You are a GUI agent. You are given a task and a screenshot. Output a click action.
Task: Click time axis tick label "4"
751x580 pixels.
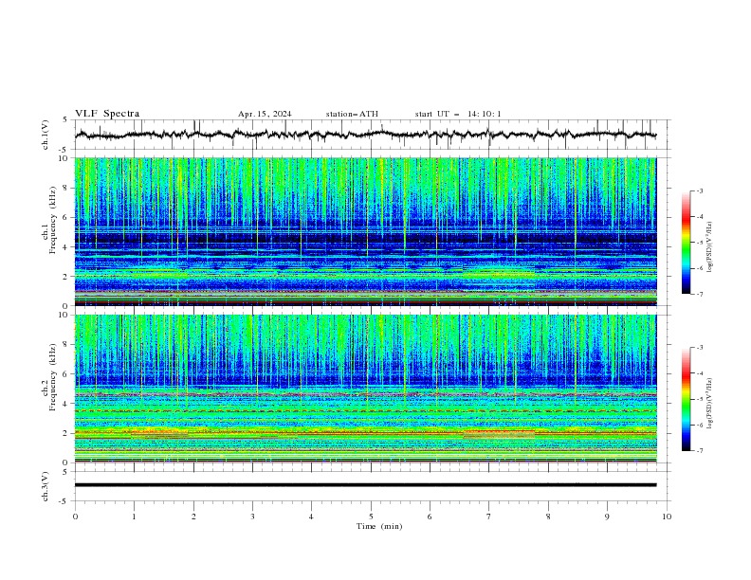pyautogui.click(x=311, y=517)
